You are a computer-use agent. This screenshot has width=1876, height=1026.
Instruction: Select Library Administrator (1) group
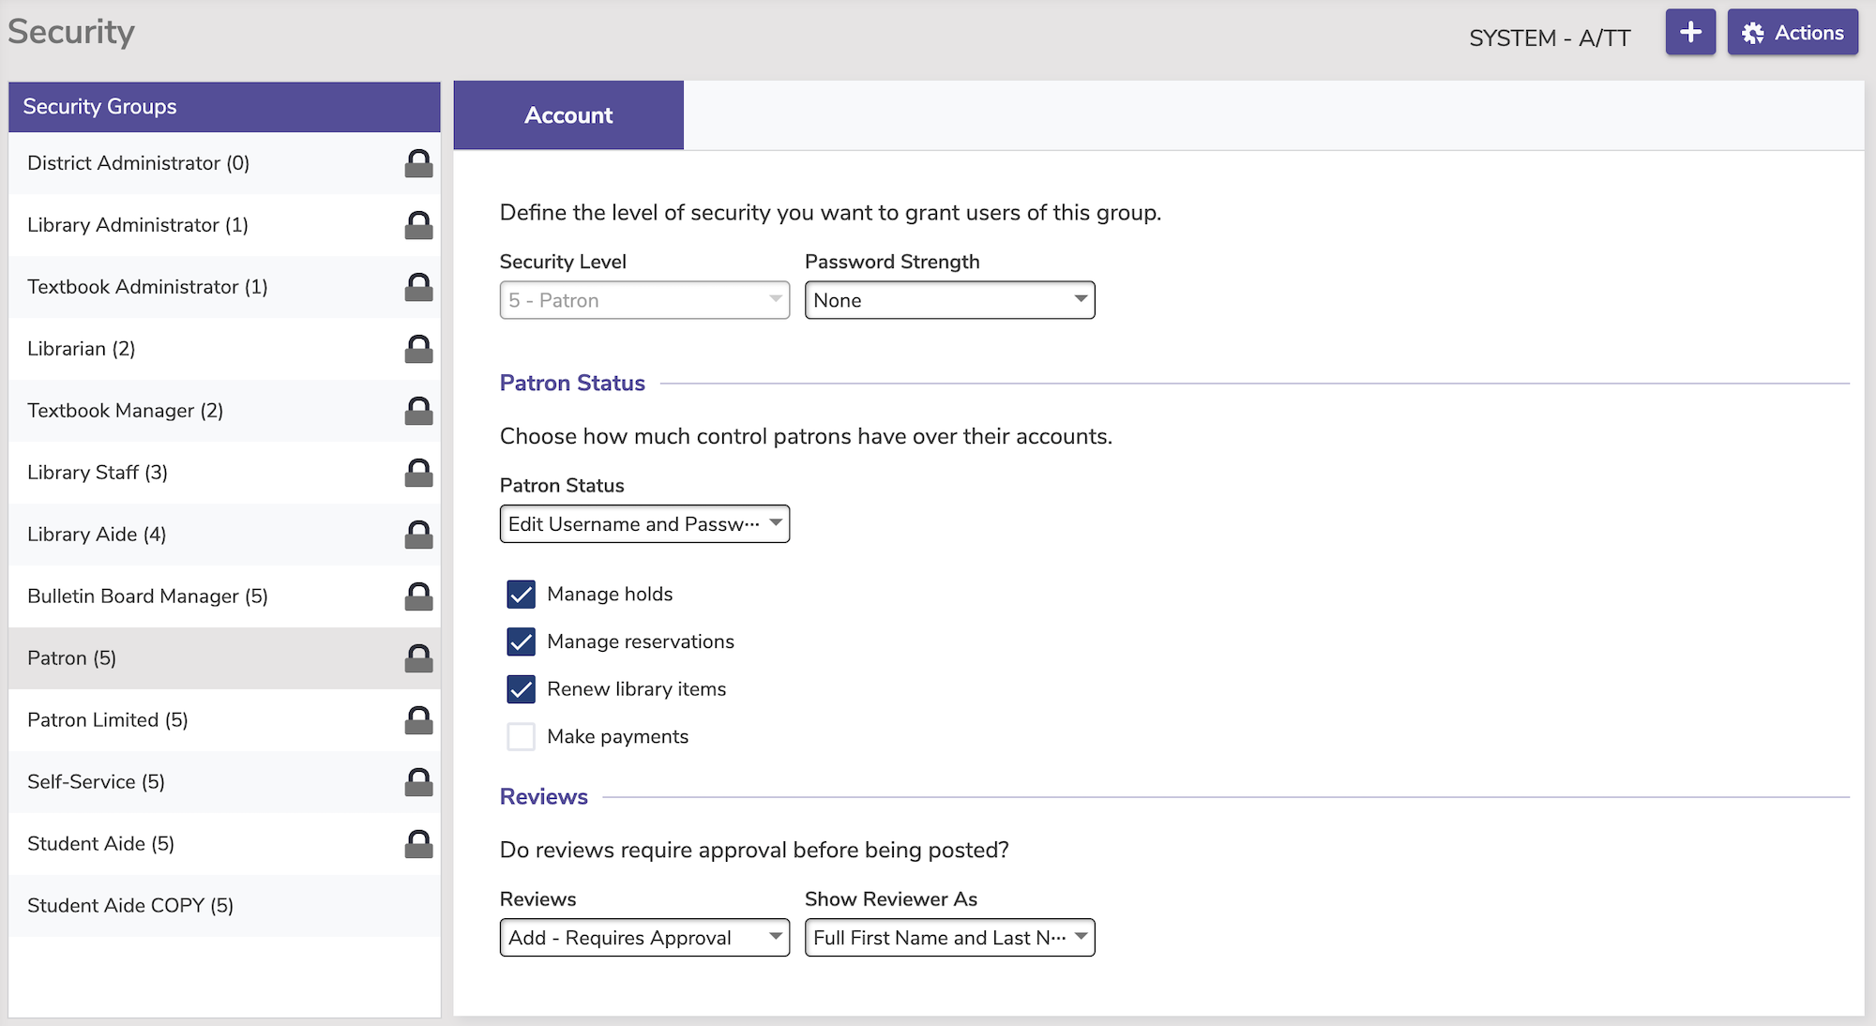[x=224, y=225]
